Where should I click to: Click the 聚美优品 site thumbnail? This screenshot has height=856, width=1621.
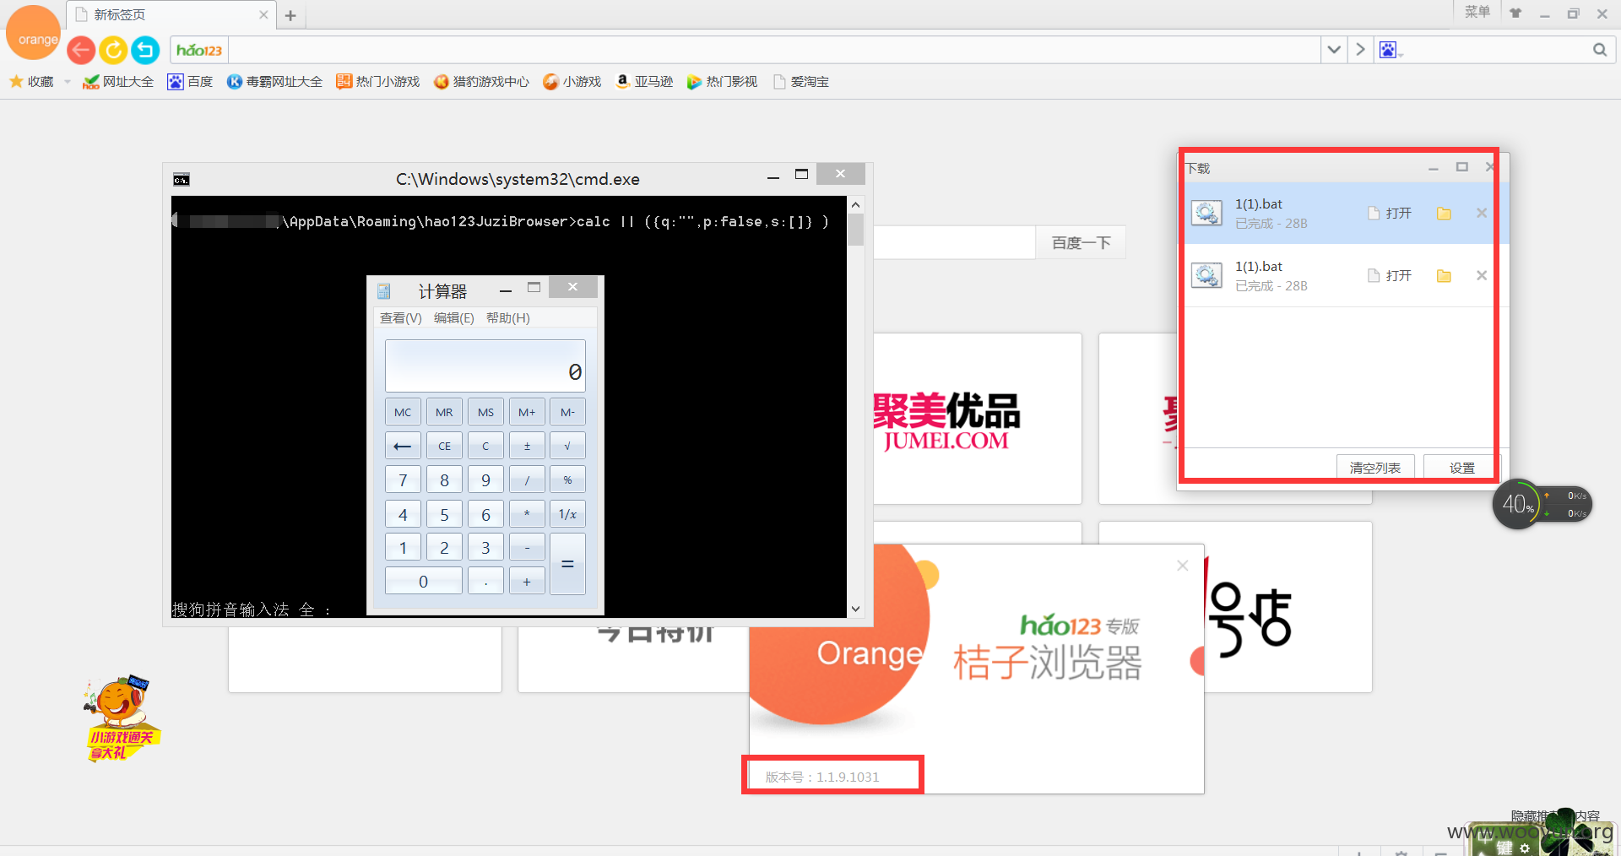pyautogui.click(x=978, y=419)
